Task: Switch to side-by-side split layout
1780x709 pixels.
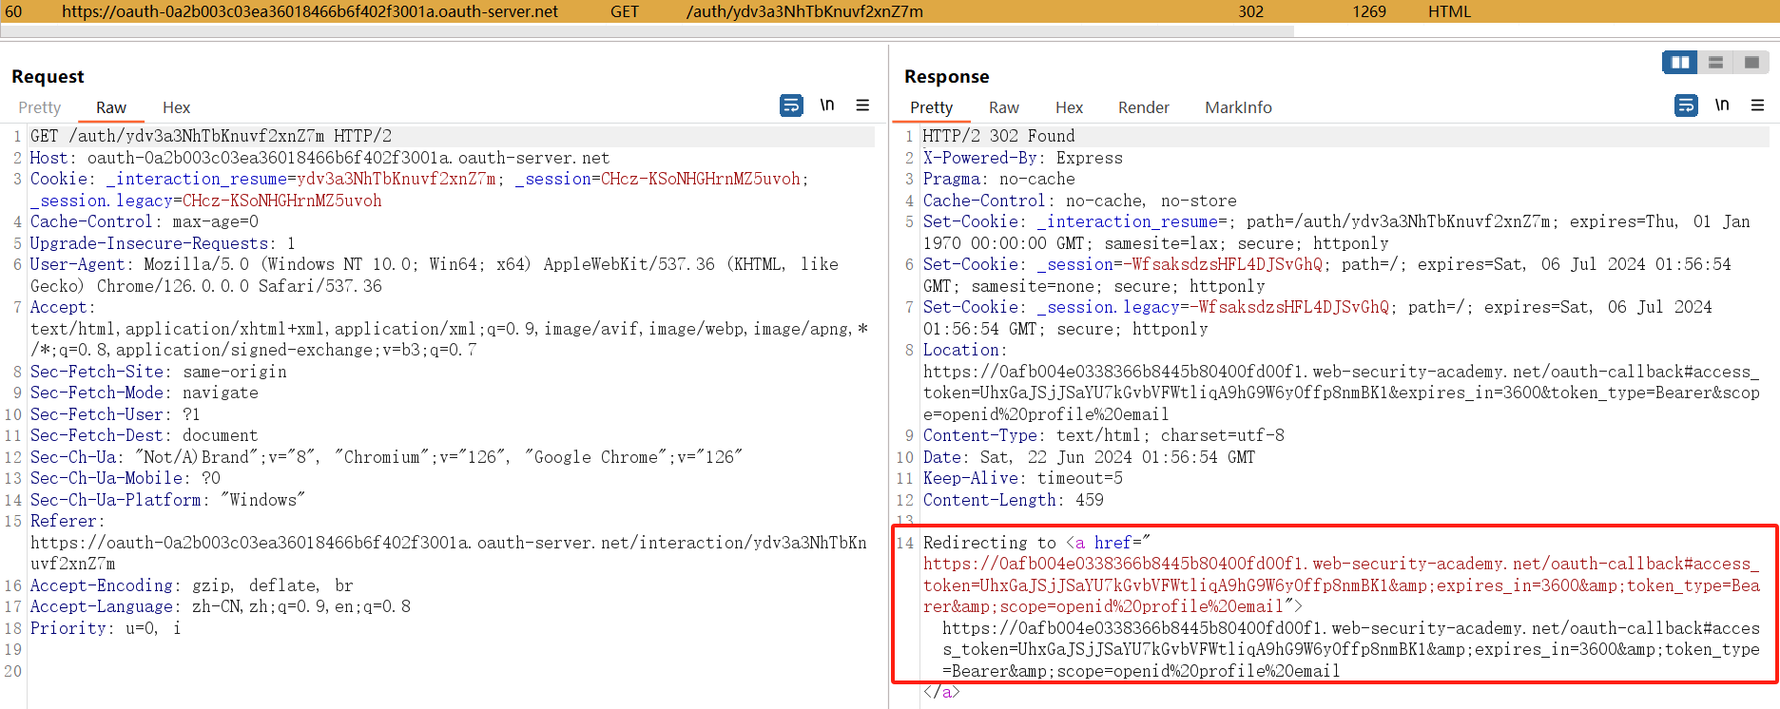Action: point(1680,63)
